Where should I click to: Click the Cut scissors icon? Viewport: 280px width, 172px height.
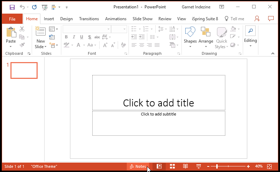coord(22,29)
